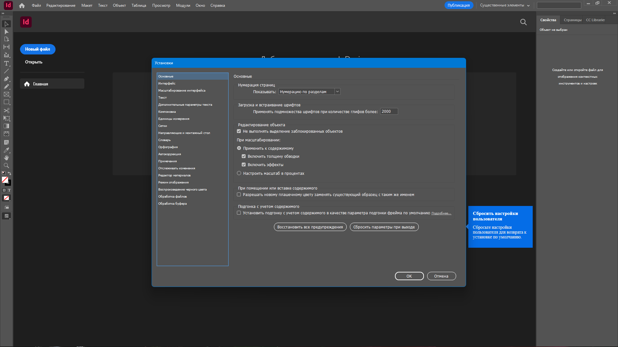The image size is (618, 347).
Task: Expand the «Существенные элементы» workspace menu
Action: (503, 5)
